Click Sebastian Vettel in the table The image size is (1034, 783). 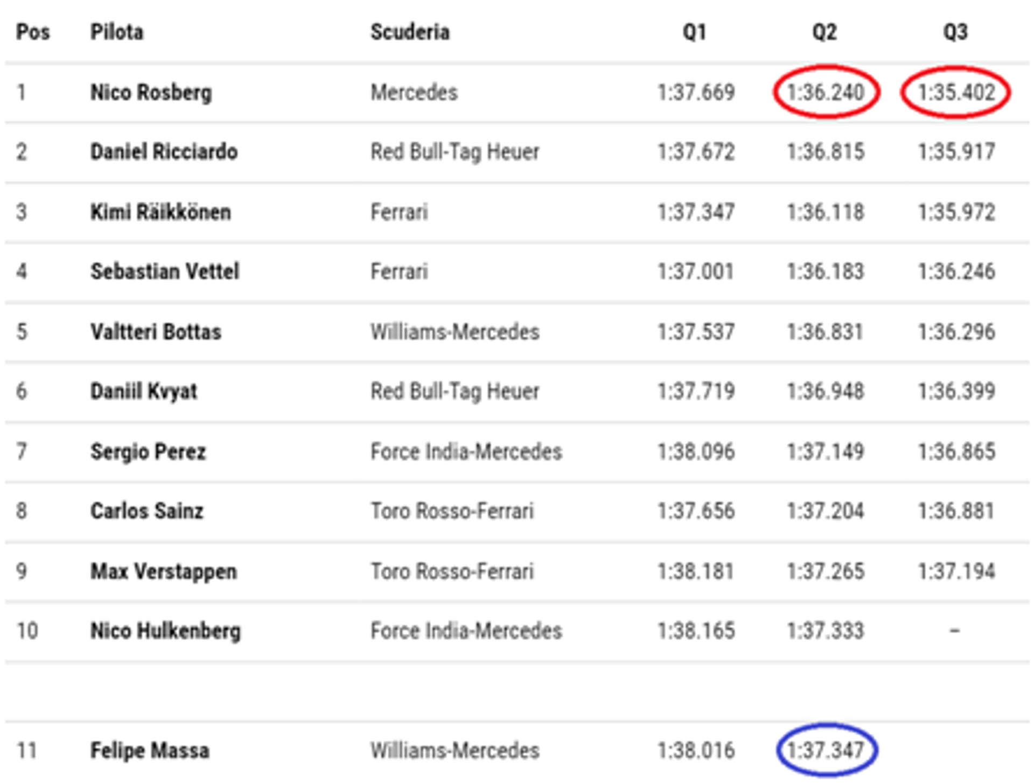tap(165, 271)
